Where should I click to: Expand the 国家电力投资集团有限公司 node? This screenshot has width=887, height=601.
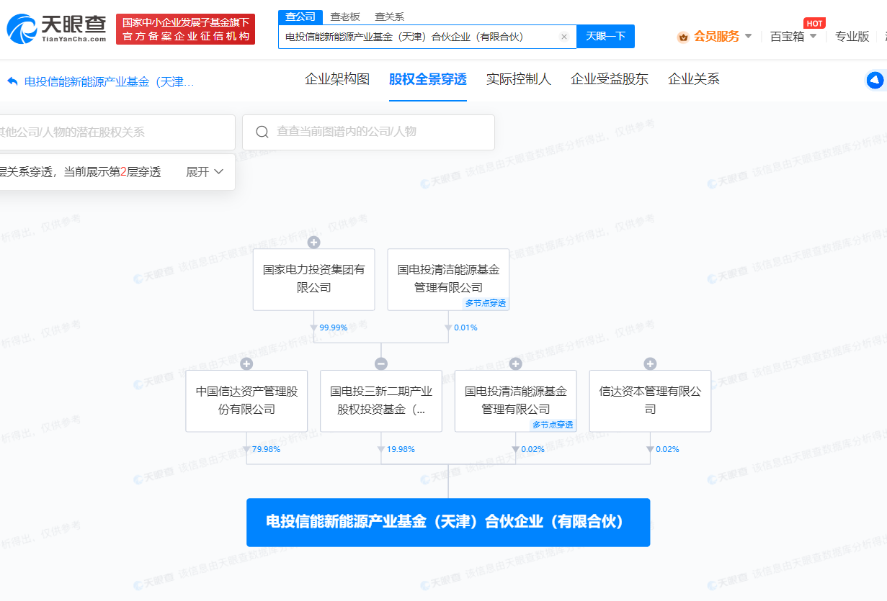click(313, 242)
